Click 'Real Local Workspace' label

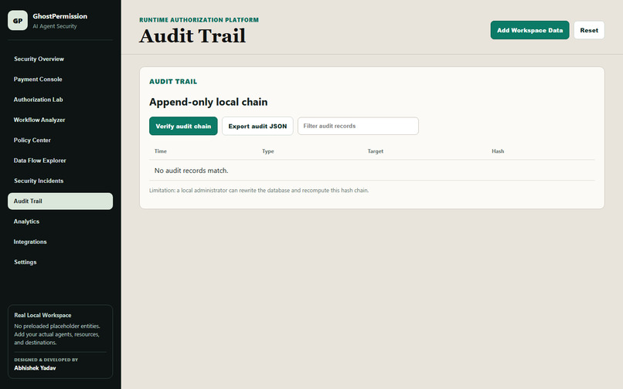(x=43, y=315)
